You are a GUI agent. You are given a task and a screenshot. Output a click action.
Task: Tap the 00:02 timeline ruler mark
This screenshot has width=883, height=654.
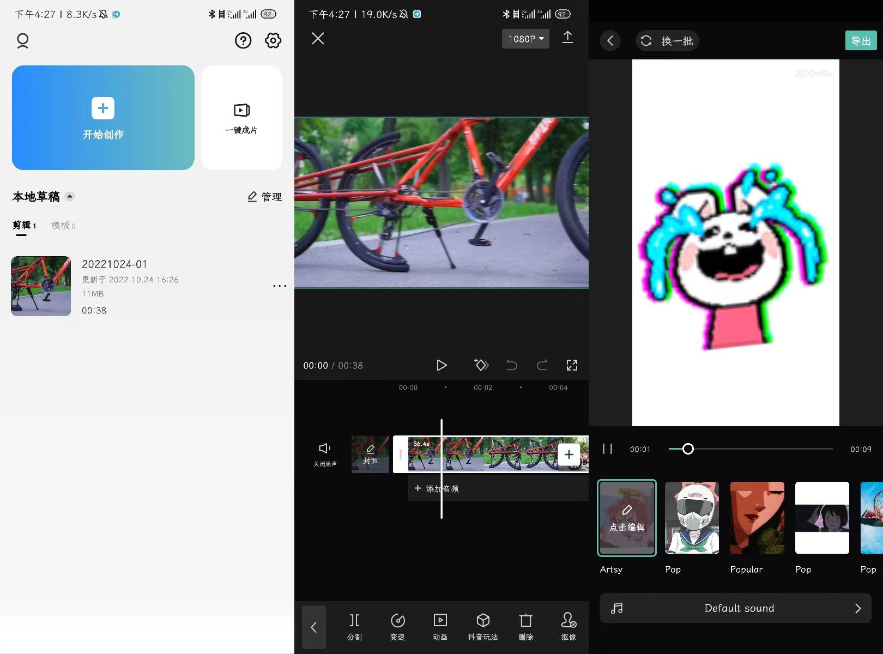coord(483,387)
